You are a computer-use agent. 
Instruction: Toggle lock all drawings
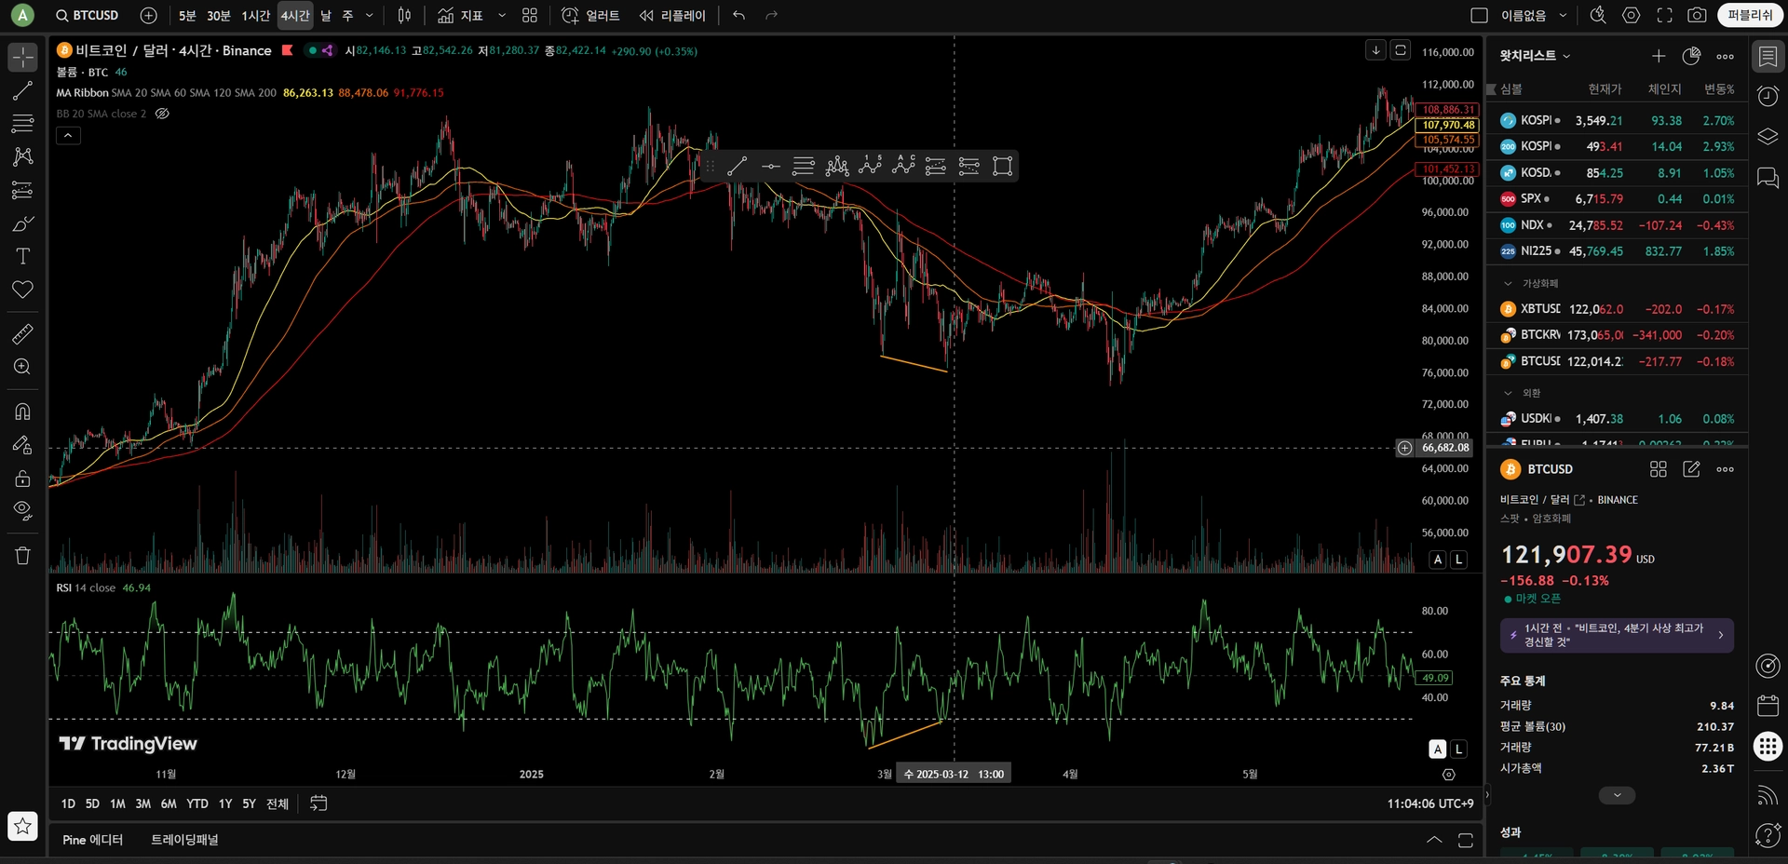coord(22,479)
